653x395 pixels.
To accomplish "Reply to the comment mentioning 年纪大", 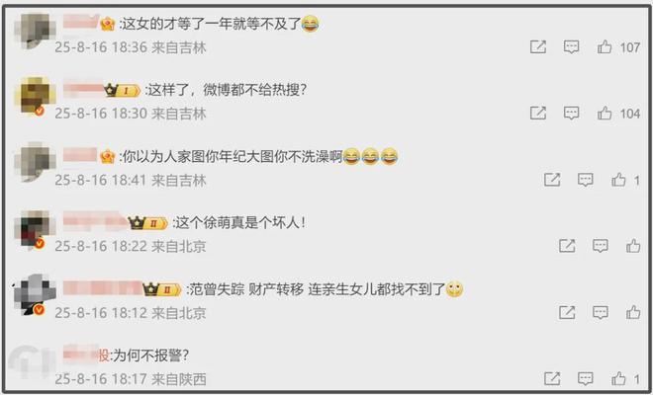I will click(x=586, y=180).
